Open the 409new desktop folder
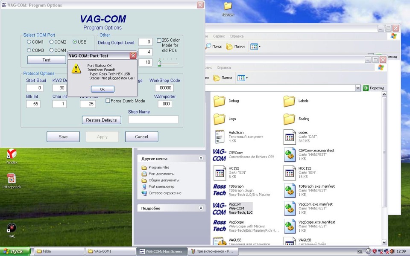Screen dimensions: 410x256 pos(228,9)
